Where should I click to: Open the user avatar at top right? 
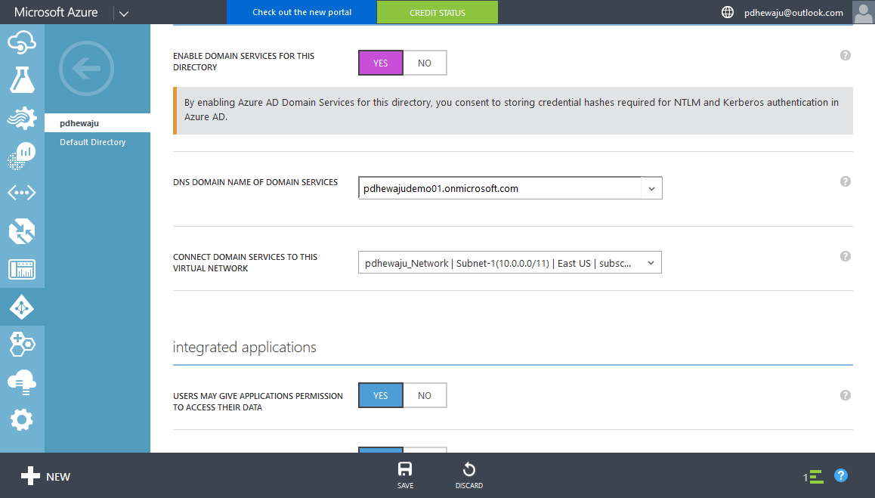point(863,12)
